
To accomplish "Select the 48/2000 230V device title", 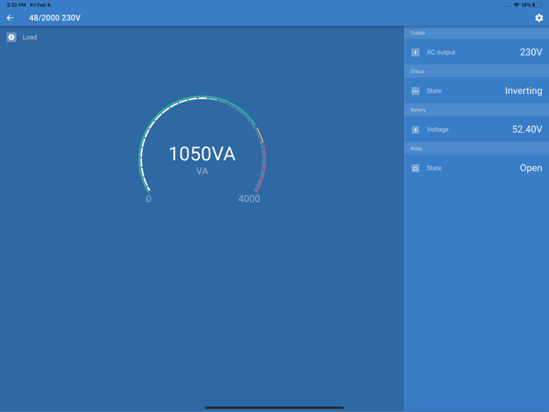I will (x=55, y=18).
